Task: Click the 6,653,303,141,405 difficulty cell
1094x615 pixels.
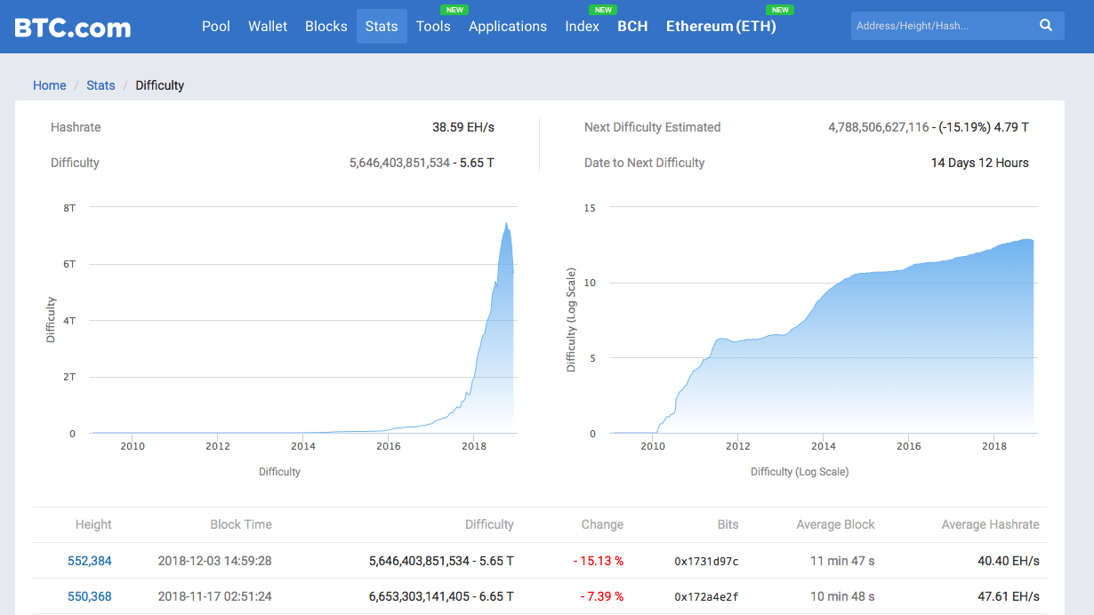Action: 441,596
